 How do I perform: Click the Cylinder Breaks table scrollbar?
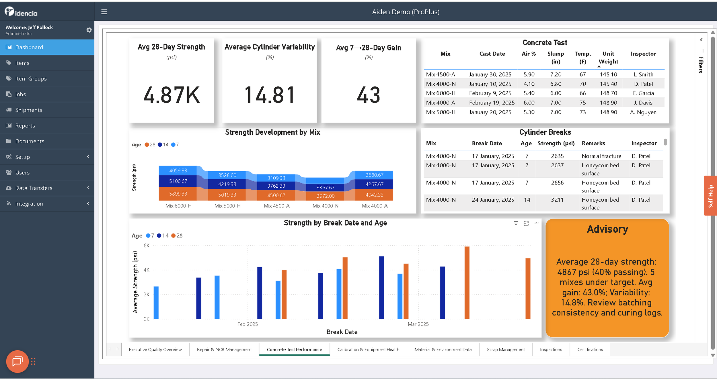coord(665,142)
